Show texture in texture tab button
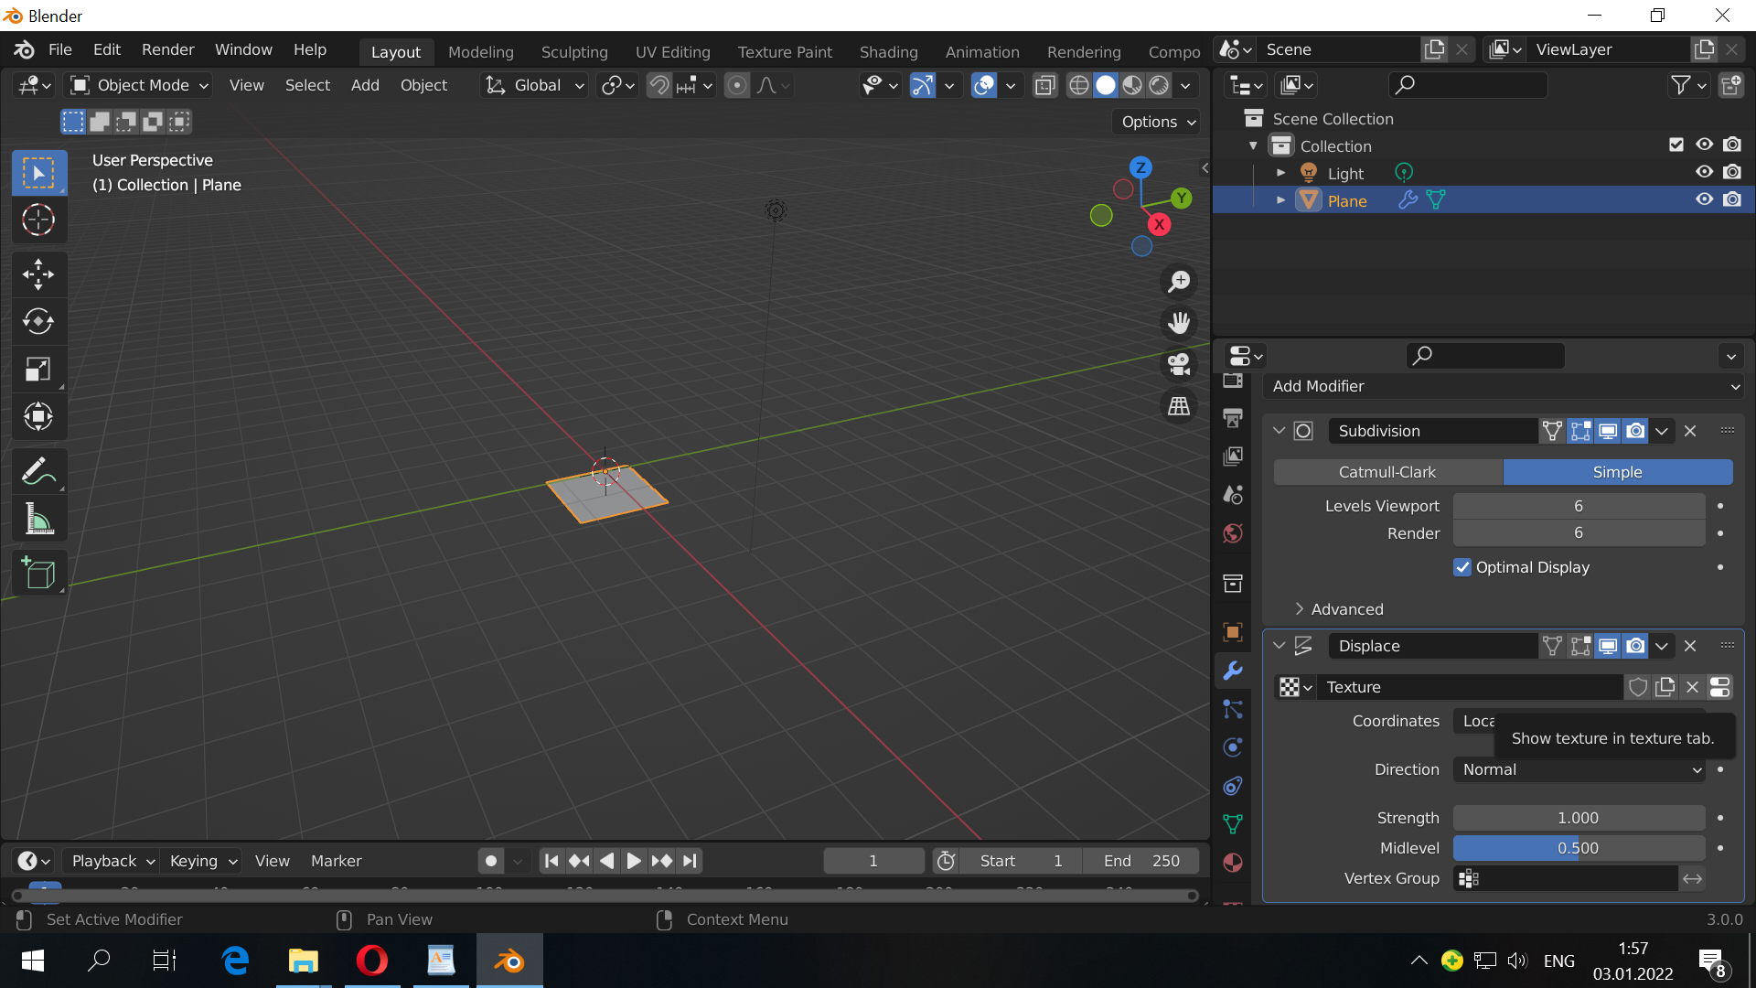Image resolution: width=1756 pixels, height=988 pixels. click(1720, 687)
